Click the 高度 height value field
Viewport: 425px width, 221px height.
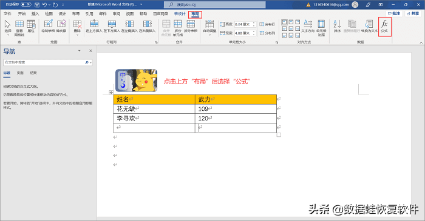tap(245, 24)
